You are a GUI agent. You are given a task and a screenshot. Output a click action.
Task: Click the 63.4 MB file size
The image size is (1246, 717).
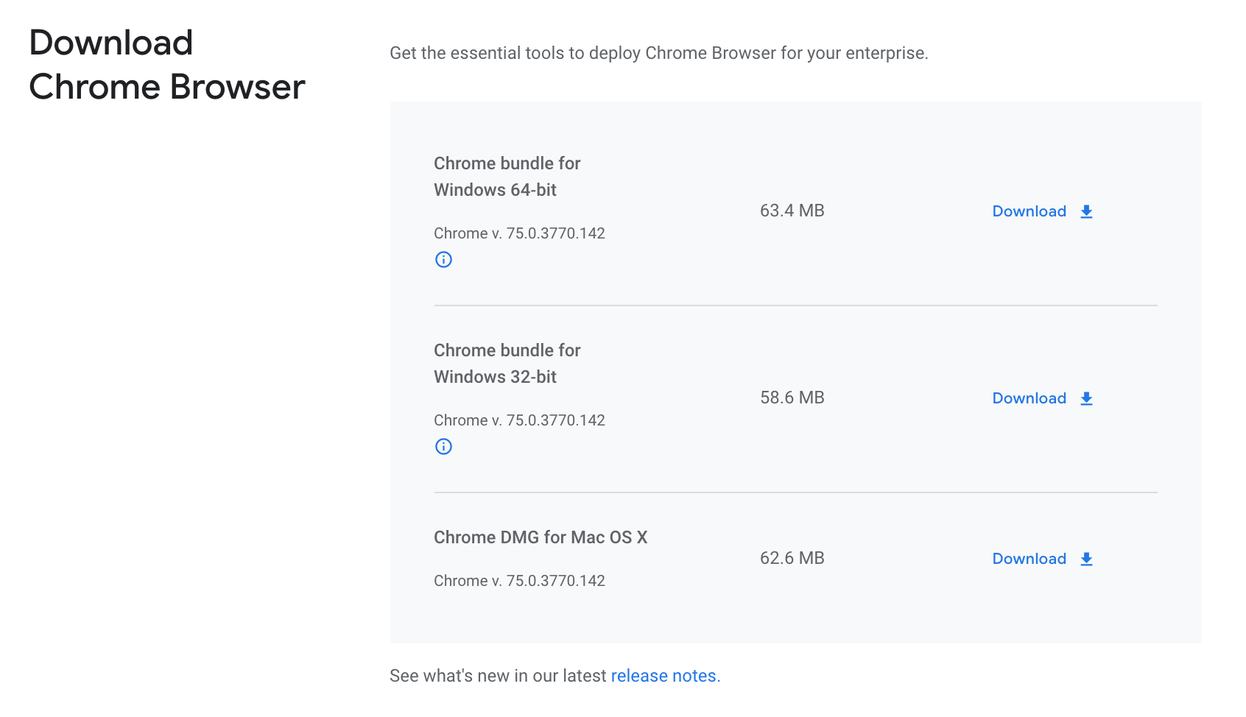(792, 211)
